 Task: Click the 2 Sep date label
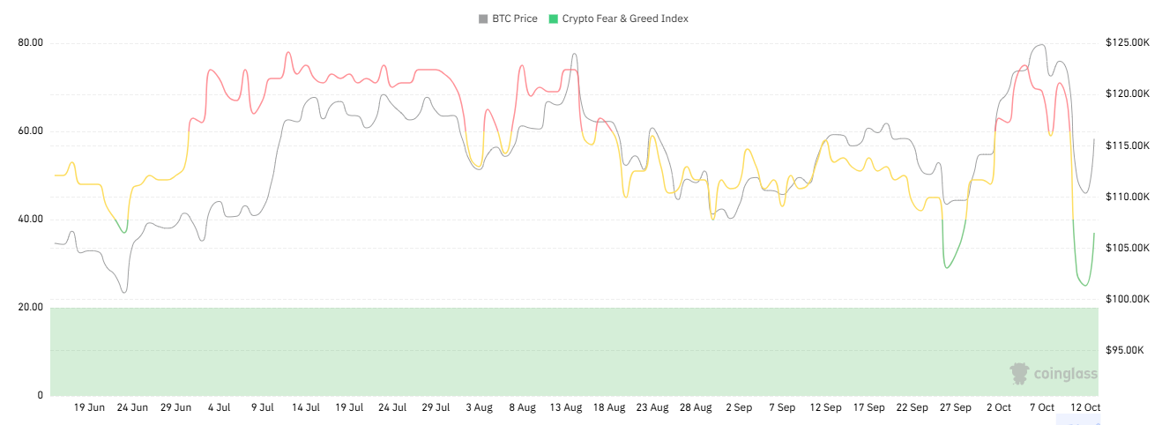coord(738,407)
